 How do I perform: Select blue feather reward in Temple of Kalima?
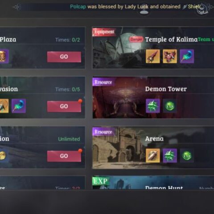point(187,56)
